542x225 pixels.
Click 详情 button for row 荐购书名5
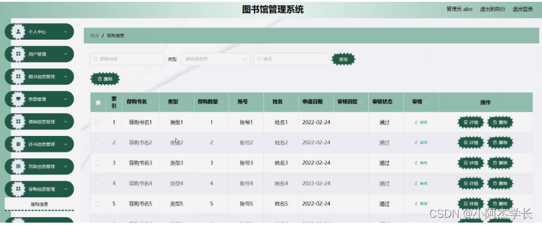471,203
